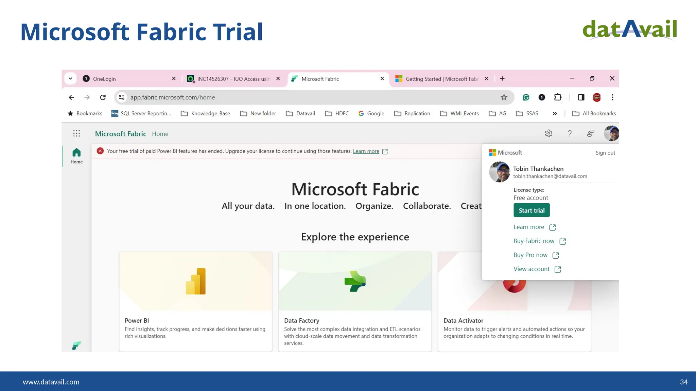696x391 pixels.
Task: Open the AG bookmarks folder
Action: tap(498, 113)
